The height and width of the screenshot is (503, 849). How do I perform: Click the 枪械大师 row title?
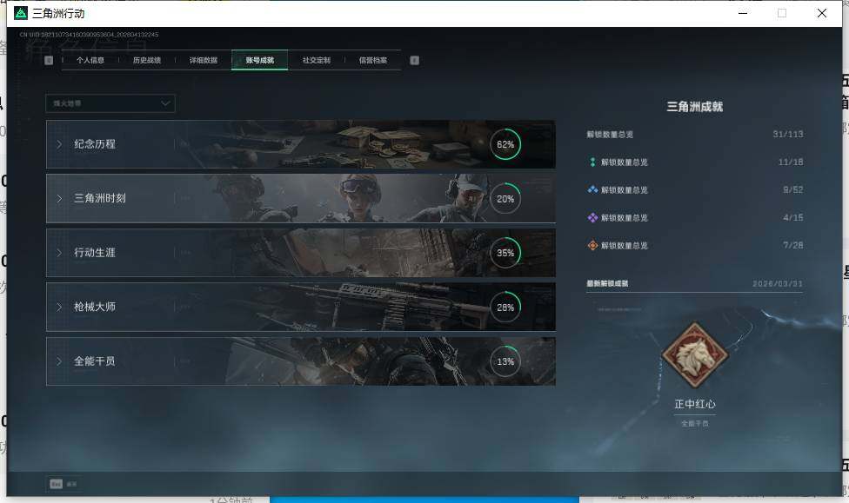click(x=95, y=307)
